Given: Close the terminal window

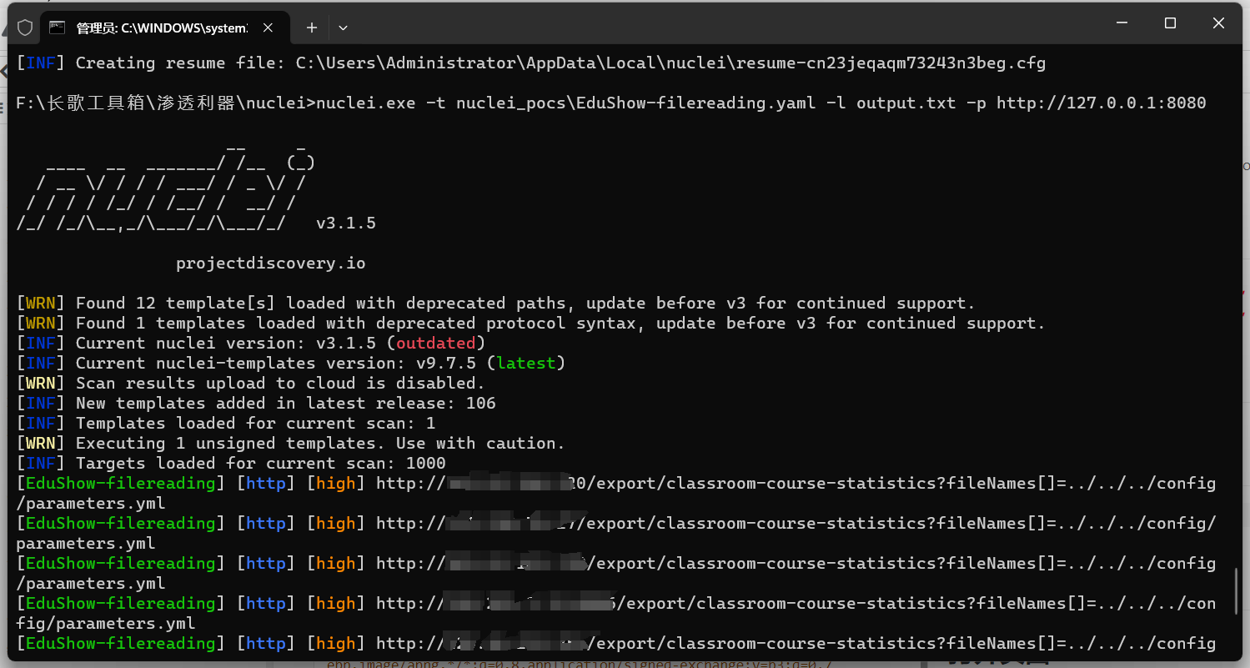Looking at the screenshot, I should (1218, 23).
